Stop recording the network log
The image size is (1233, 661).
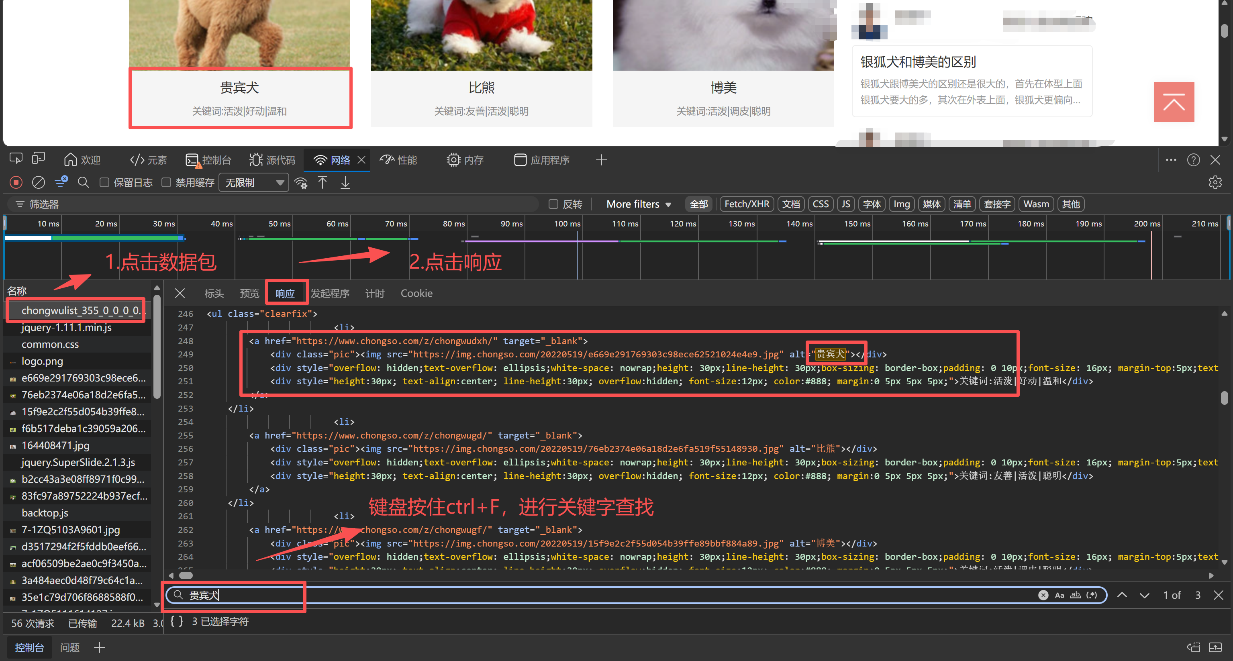tap(16, 182)
